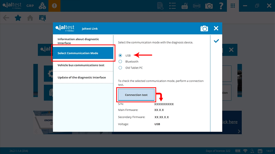The image size is (275, 154).
Task: Open Information about diagnostic Interface
Action: [x=83, y=41]
